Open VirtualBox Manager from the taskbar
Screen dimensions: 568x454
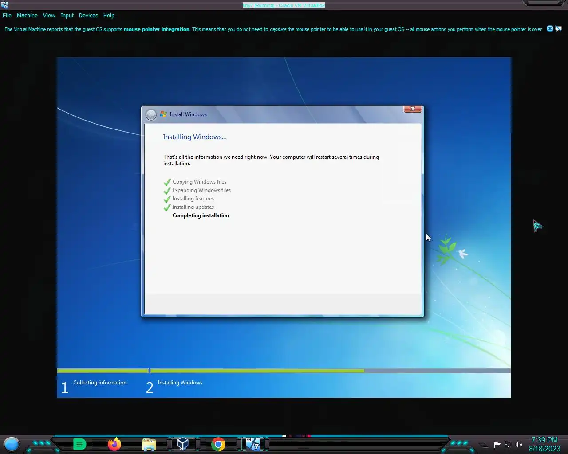[183, 444]
